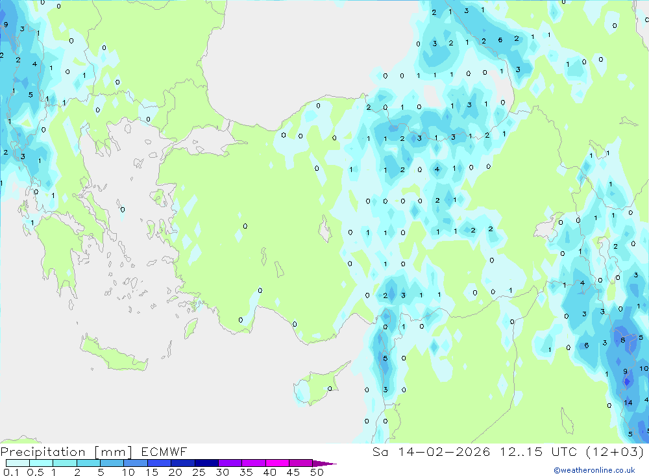Click the 5–10 mm legend color box
Viewport: 649px width, 476px height.
coord(112,463)
